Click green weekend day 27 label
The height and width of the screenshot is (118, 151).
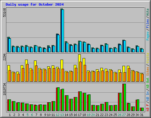(124, 115)
